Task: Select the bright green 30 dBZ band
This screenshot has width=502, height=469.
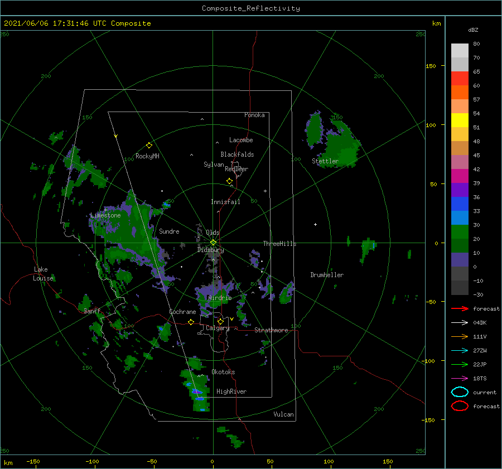Action: (460, 232)
